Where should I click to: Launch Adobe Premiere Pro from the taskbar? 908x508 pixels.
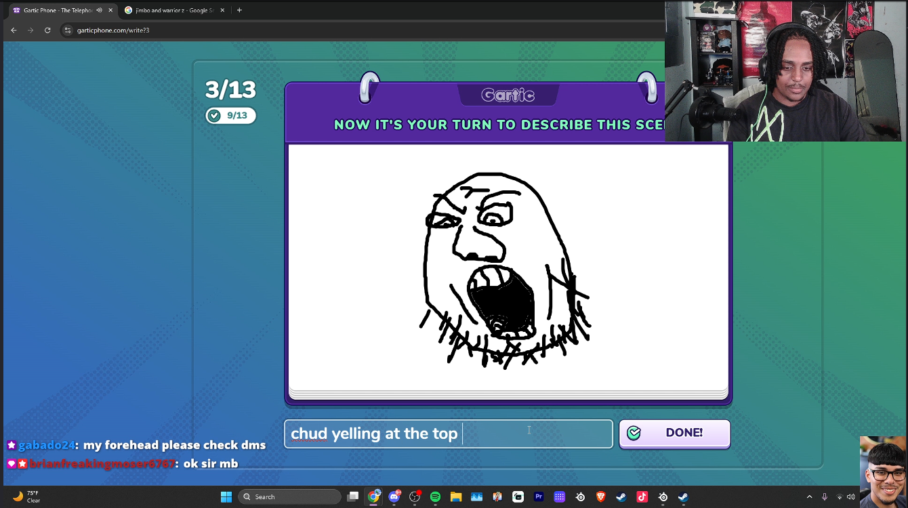[539, 496]
